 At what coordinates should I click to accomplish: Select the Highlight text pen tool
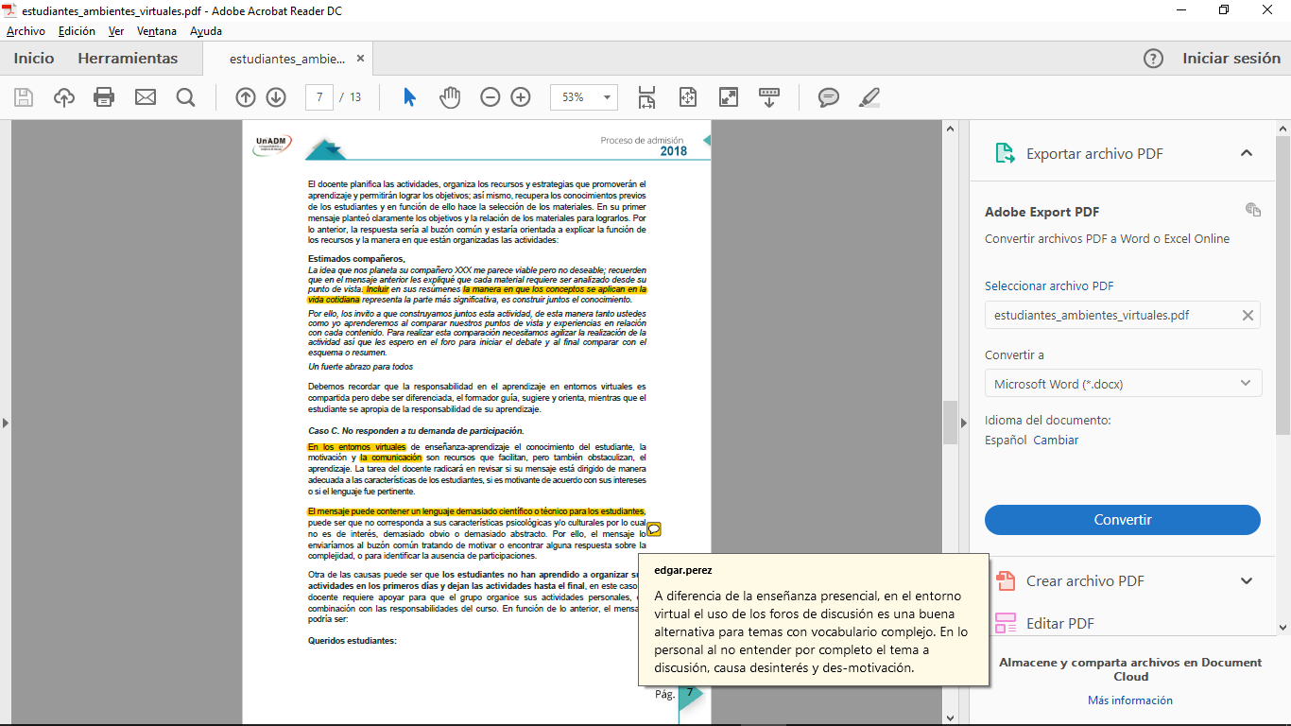869,97
